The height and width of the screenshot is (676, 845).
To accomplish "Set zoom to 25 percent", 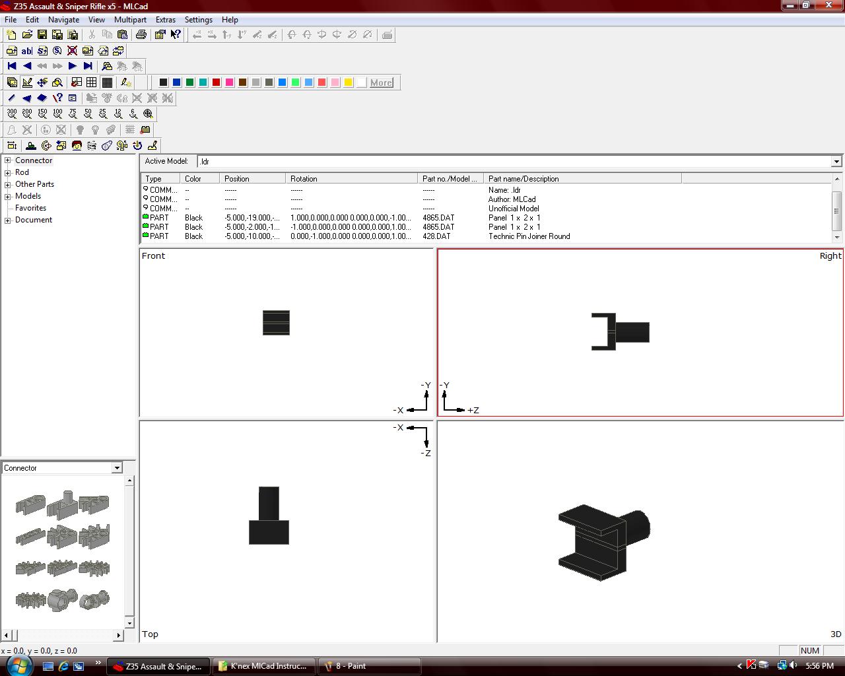I will (x=103, y=114).
